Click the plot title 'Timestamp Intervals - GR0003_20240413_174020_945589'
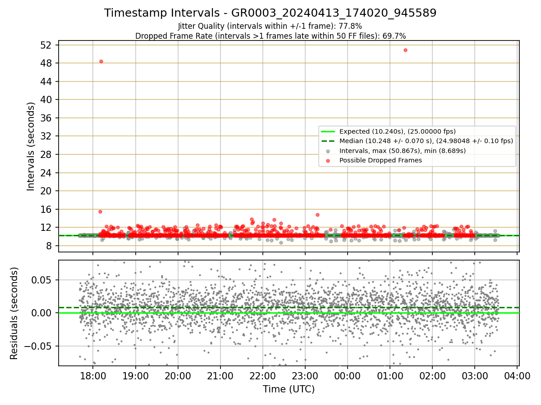541x405 pixels. pyautogui.click(x=270, y=13)
